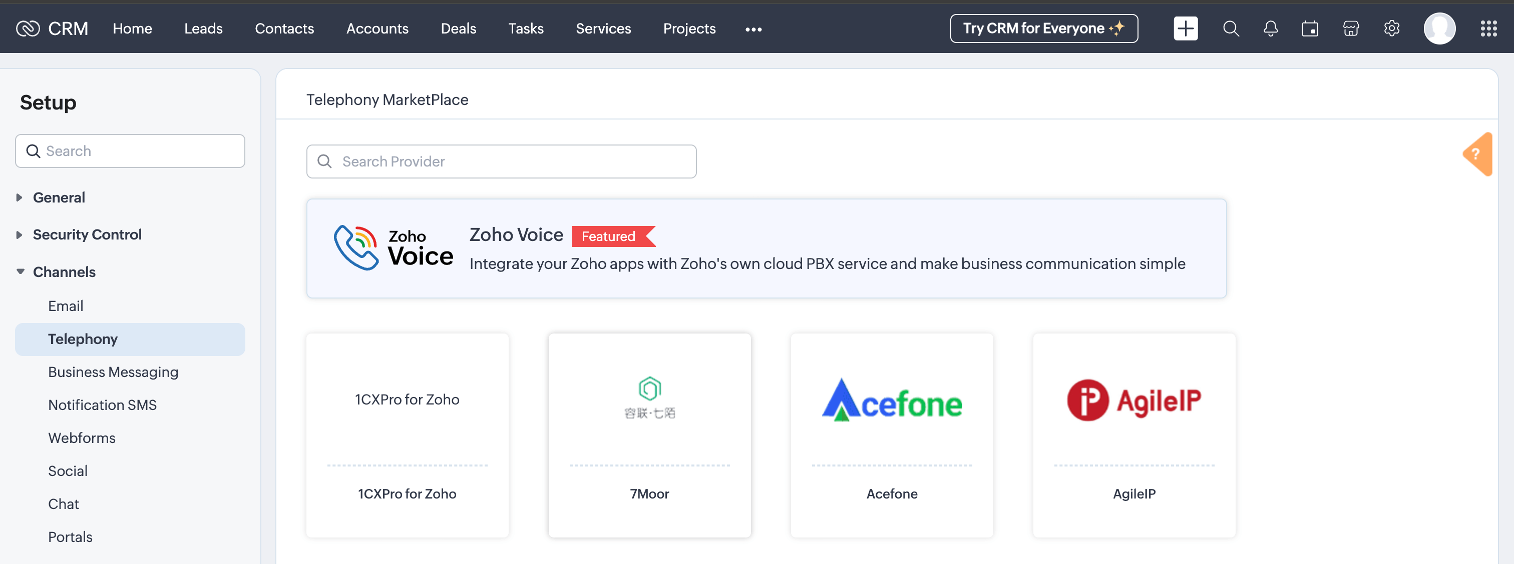This screenshot has height=564, width=1514.
Task: Click Try CRM for Everyone button
Action: click(x=1043, y=28)
